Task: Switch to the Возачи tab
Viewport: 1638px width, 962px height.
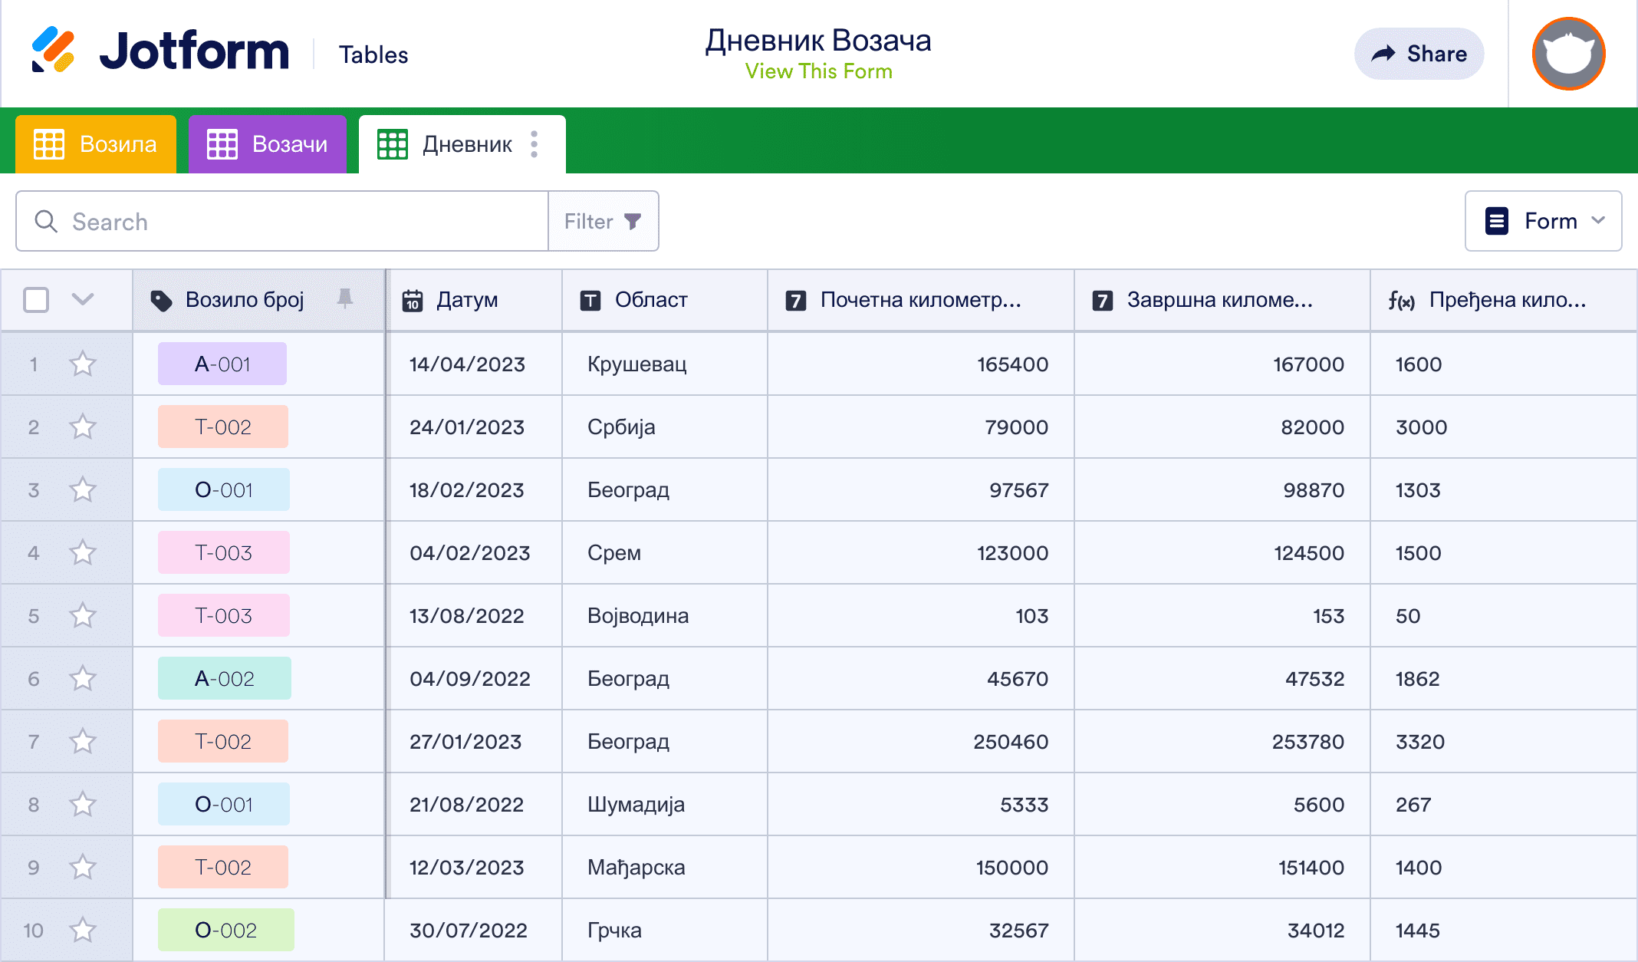Action: 267,143
